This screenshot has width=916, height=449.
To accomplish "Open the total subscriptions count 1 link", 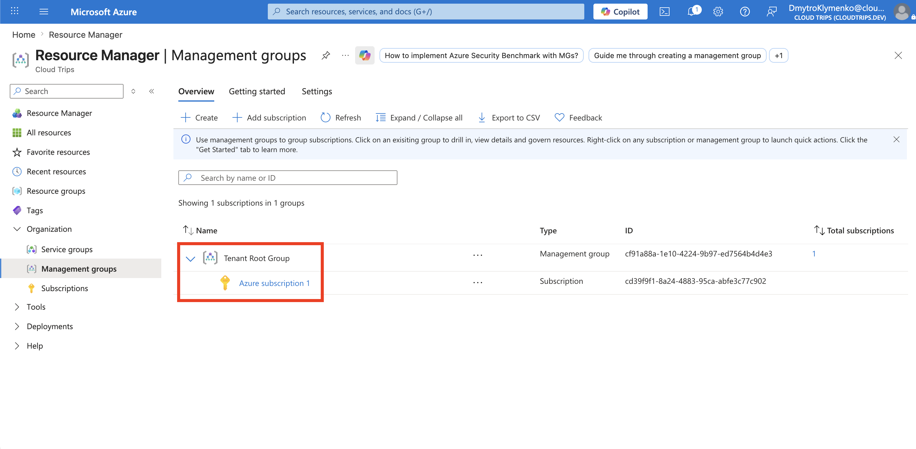I will point(813,254).
